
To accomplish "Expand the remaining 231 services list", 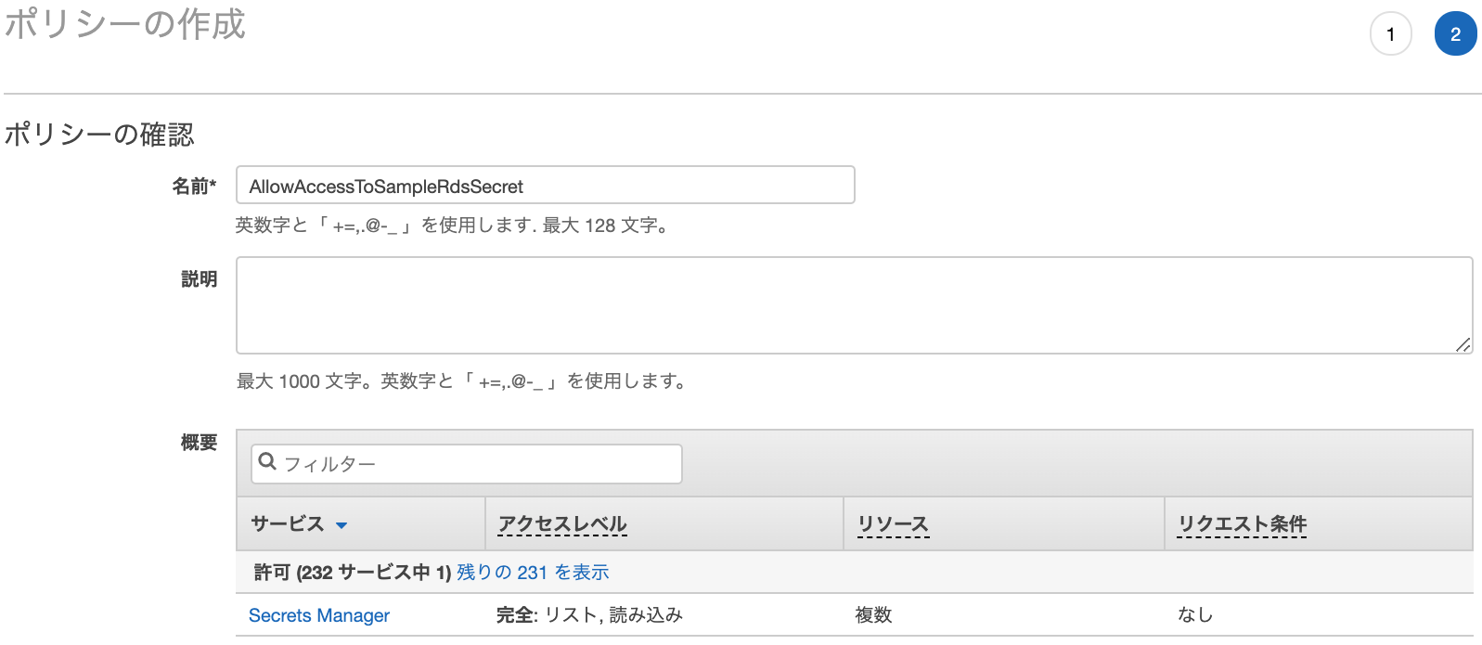I will point(532,573).
